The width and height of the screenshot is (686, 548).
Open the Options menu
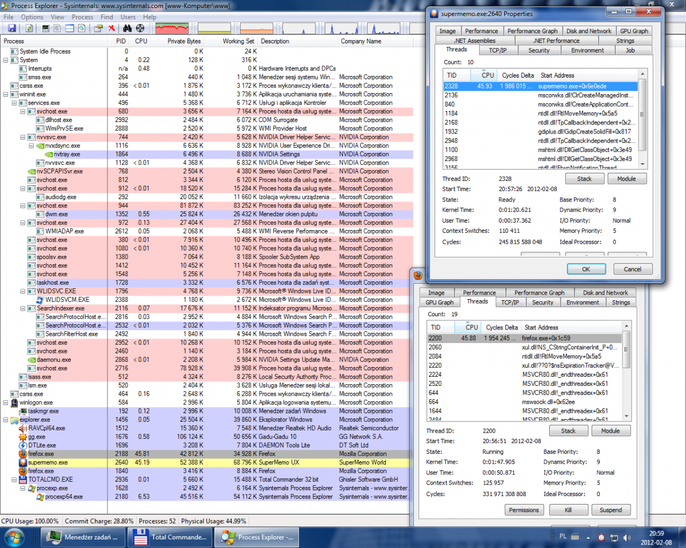[x=33, y=17]
